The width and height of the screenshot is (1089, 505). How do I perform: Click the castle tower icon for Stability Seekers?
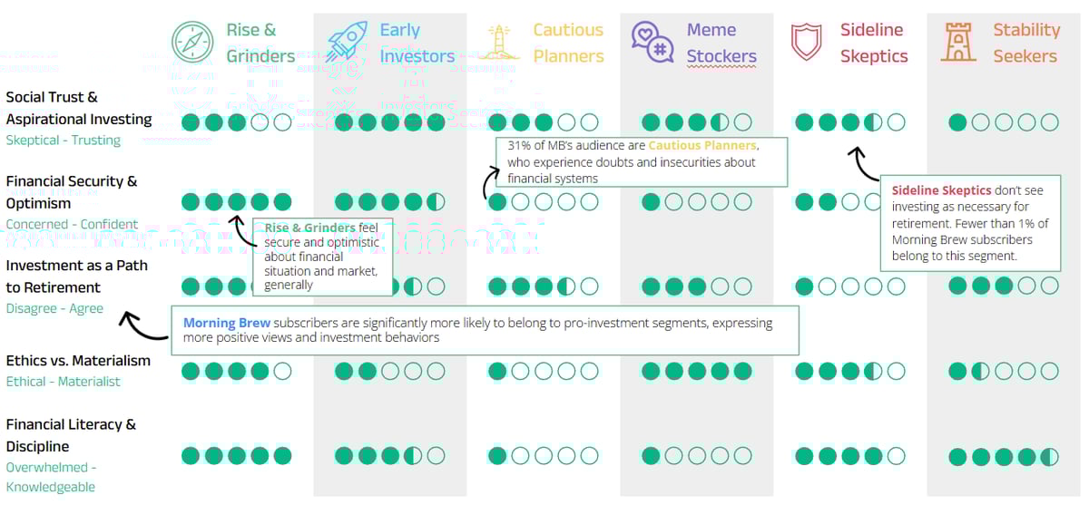coord(958,43)
